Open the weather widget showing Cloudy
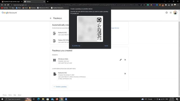 click(147, 99)
